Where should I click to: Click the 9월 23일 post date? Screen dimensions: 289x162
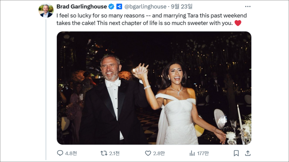(x=182, y=7)
